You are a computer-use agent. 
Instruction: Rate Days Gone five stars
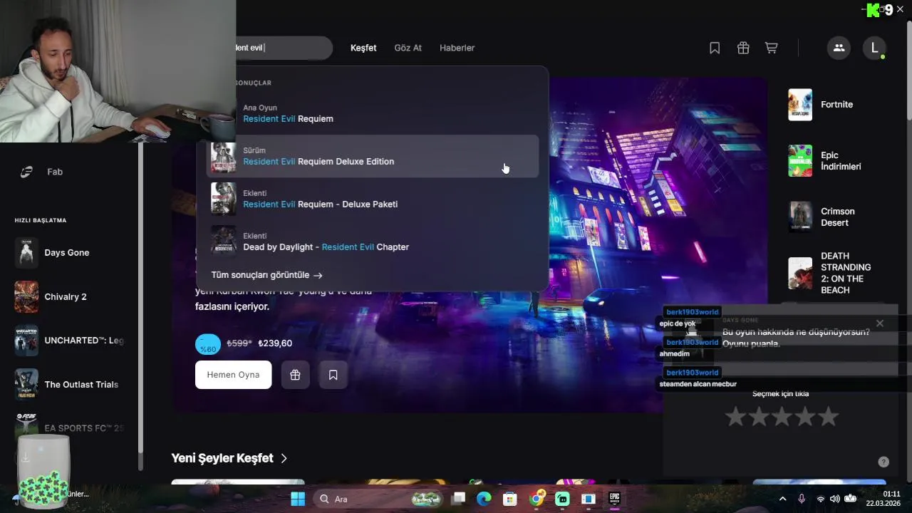click(x=828, y=417)
